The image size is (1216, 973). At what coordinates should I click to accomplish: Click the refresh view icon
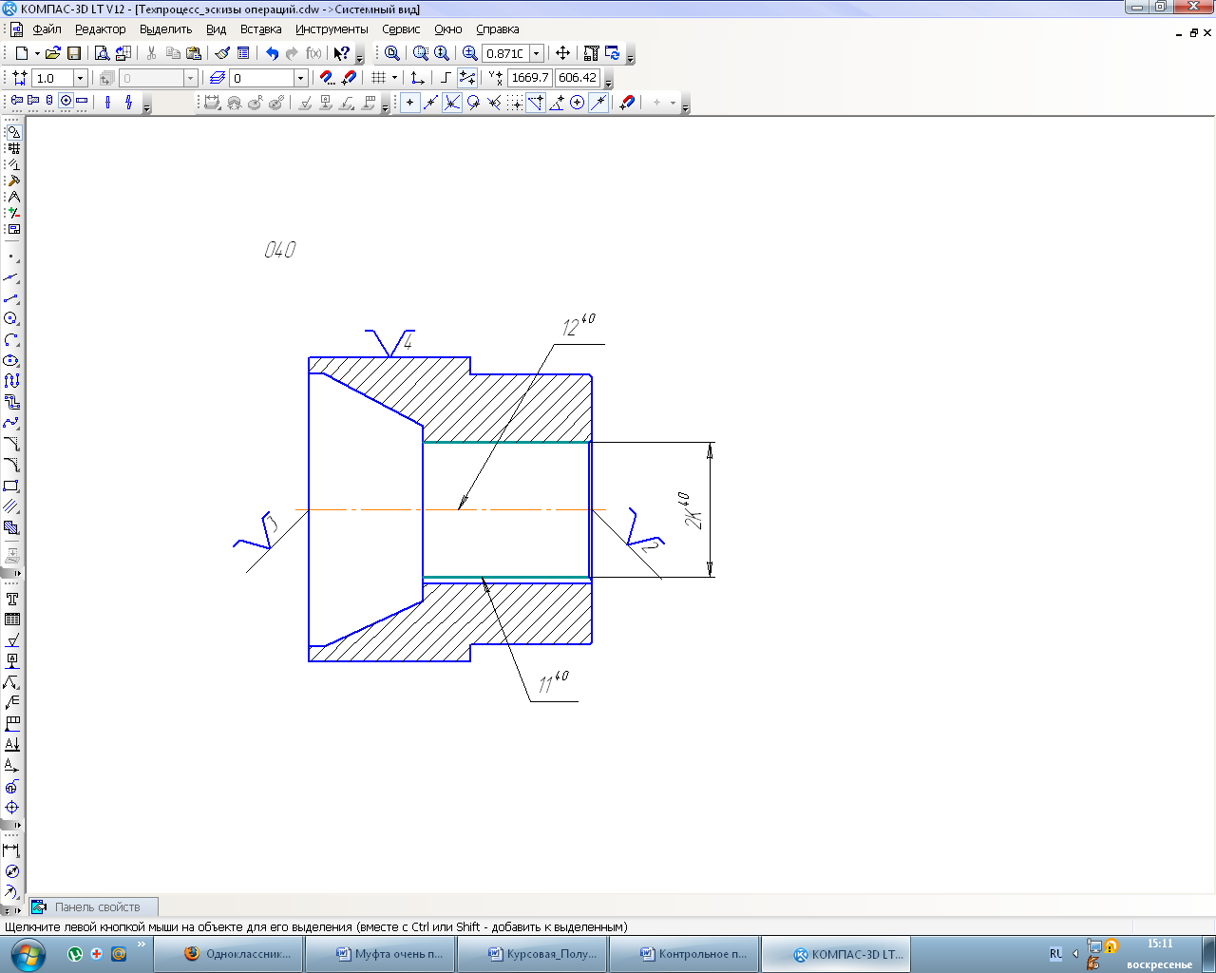[x=613, y=53]
